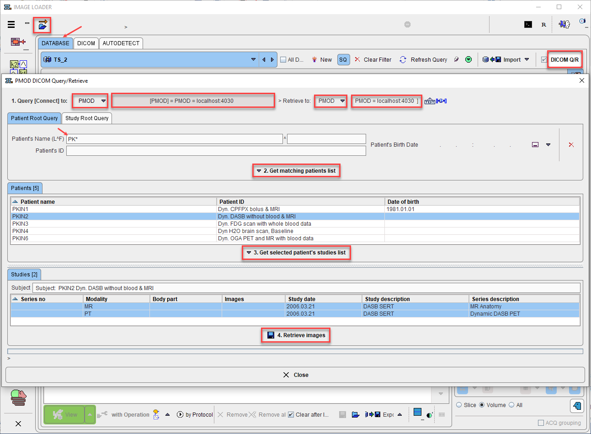The image size is (591, 434).
Task: Click the Export database icon at bottom
Action: point(373,415)
